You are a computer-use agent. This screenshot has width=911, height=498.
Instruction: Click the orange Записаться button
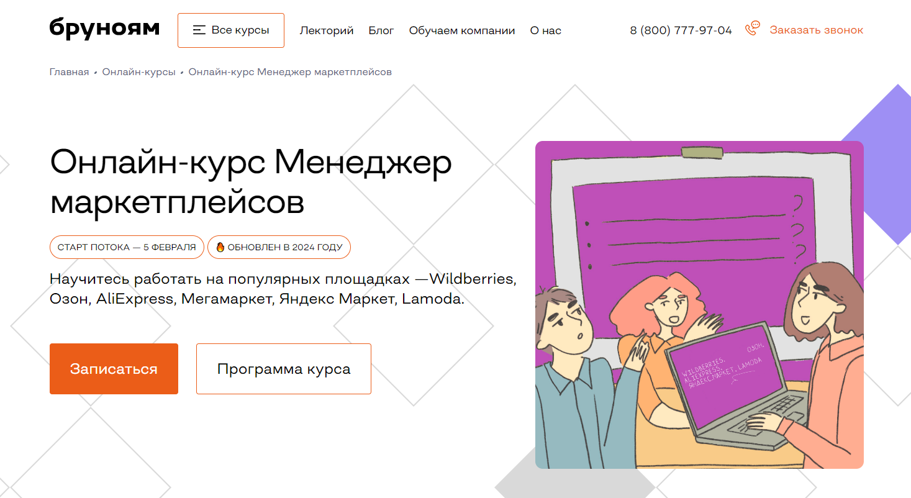pyautogui.click(x=114, y=369)
